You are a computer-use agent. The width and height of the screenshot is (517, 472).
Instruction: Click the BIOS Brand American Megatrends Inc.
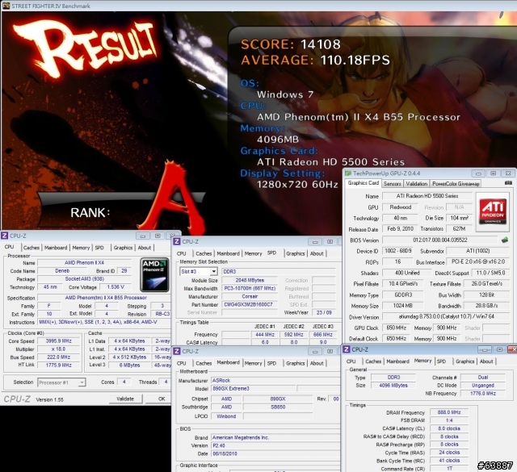(x=275, y=437)
